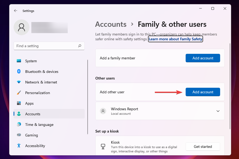Click the Apps icon in sidebar
239x159 pixels.
pos(19,103)
